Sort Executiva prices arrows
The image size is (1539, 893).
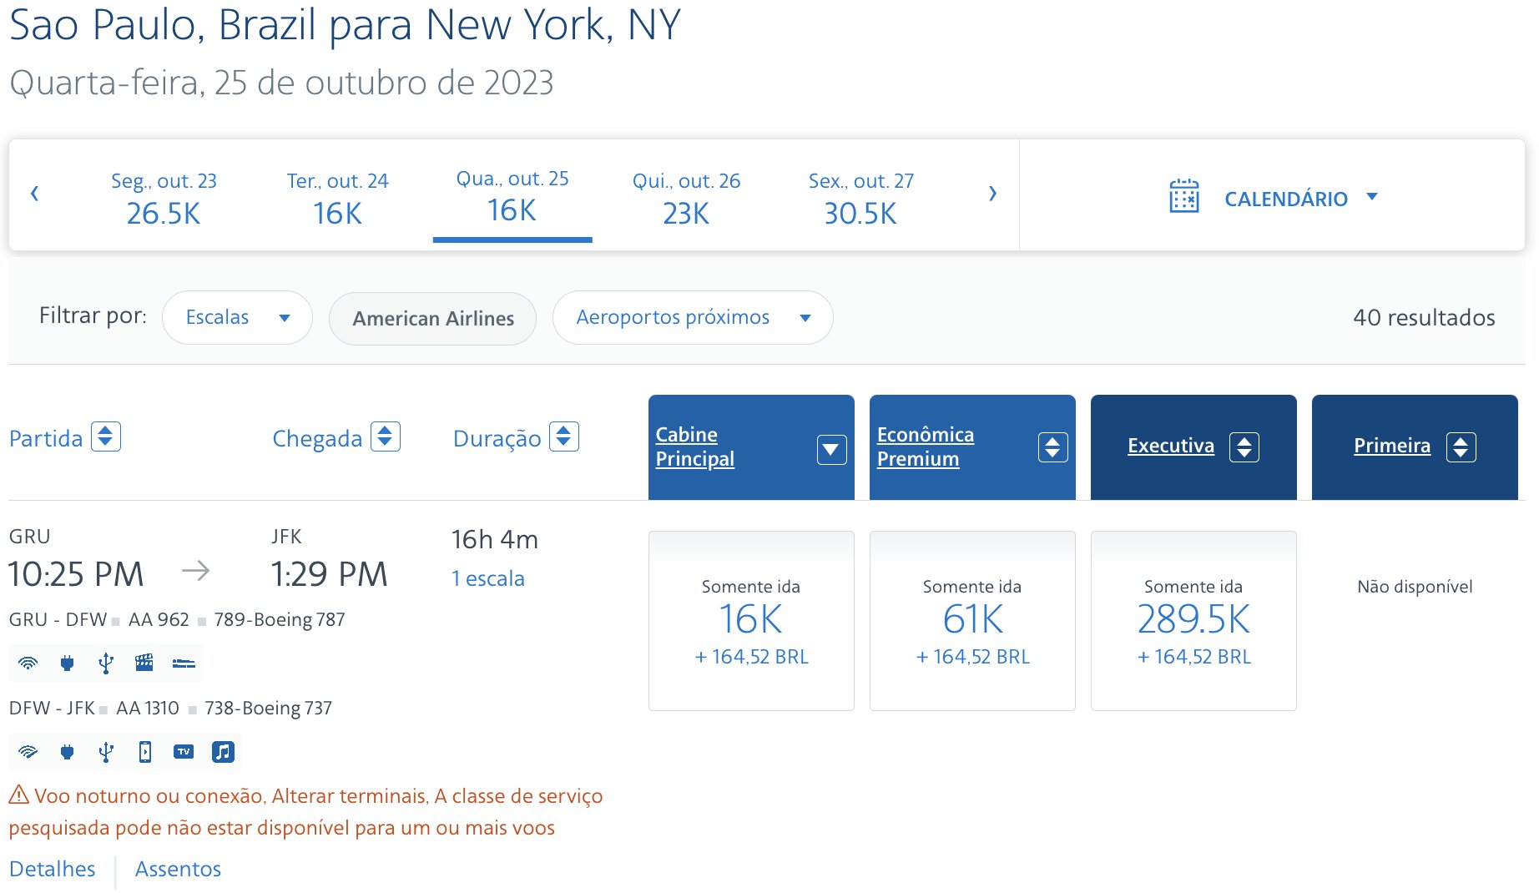coord(1244,447)
